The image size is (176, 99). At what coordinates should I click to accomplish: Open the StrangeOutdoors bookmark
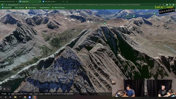44,8
